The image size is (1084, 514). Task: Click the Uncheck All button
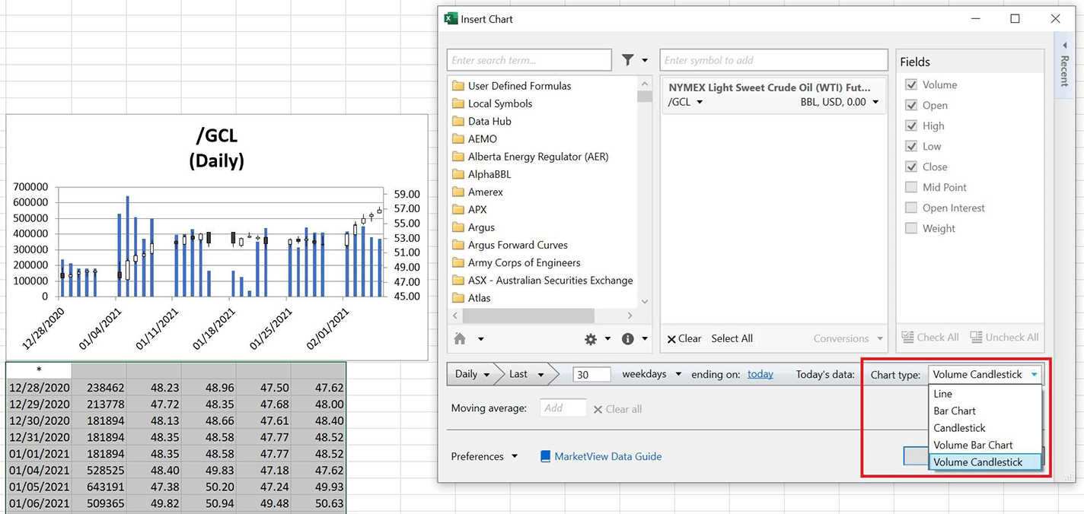click(1004, 337)
